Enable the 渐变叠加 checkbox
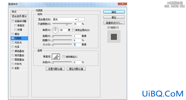Viewport: 186px width, 100px height. tap(13, 55)
